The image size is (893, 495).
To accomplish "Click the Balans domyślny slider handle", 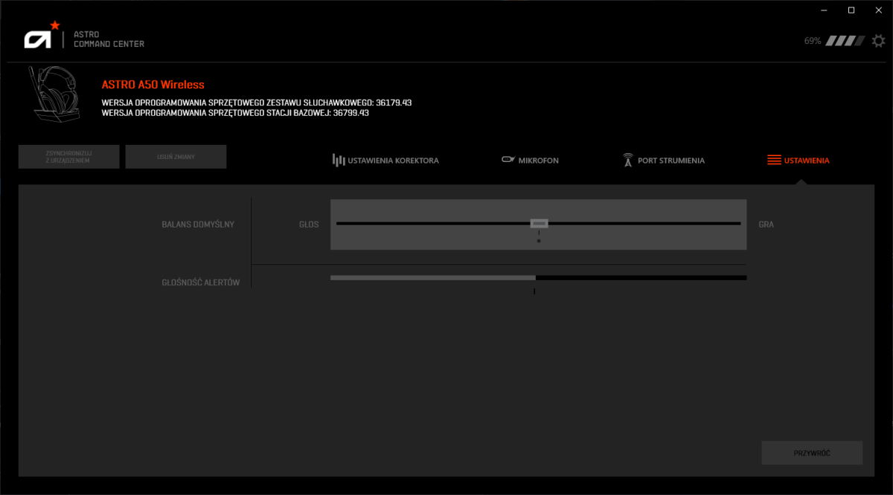I will [x=539, y=223].
